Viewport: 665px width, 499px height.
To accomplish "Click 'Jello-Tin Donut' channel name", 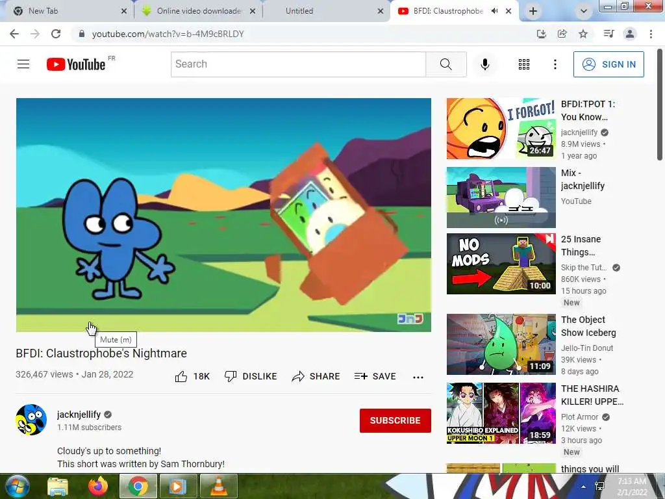I will pos(587,348).
